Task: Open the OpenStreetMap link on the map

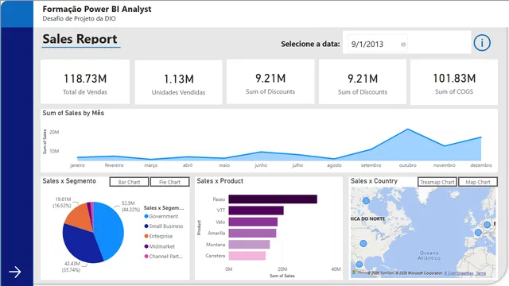Action: pos(458,273)
